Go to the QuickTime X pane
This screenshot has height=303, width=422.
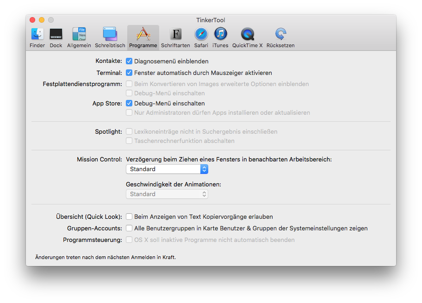pos(248,37)
